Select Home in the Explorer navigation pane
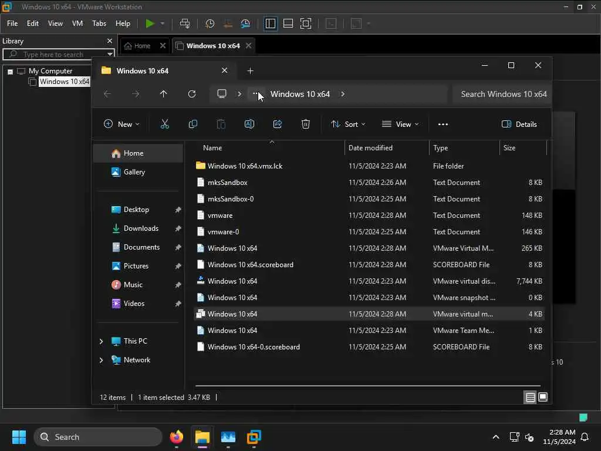The image size is (601, 451). click(139, 153)
